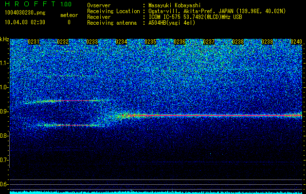The image size is (306, 194).
Task: Click the 0239 time marker
Action: pyautogui.click(x=267, y=42)
